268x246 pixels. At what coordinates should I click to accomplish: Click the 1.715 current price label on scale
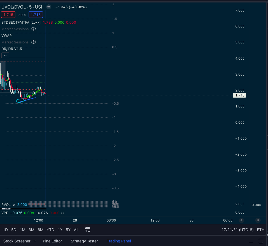239,95
